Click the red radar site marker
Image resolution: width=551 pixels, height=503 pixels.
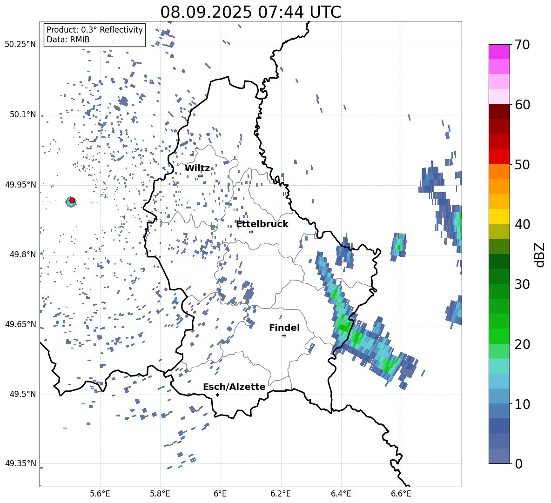point(72,200)
